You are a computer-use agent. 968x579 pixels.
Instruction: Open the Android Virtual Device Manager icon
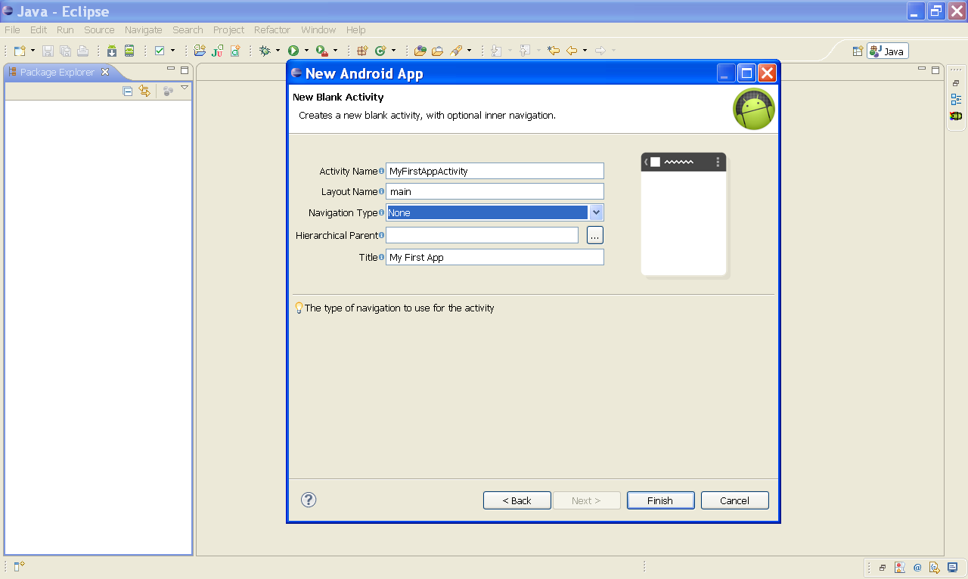click(129, 51)
